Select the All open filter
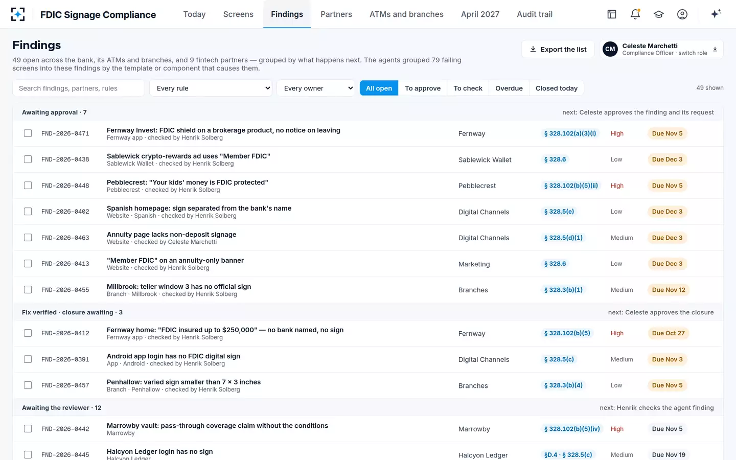Viewport: 736px width, 460px height. [379, 88]
